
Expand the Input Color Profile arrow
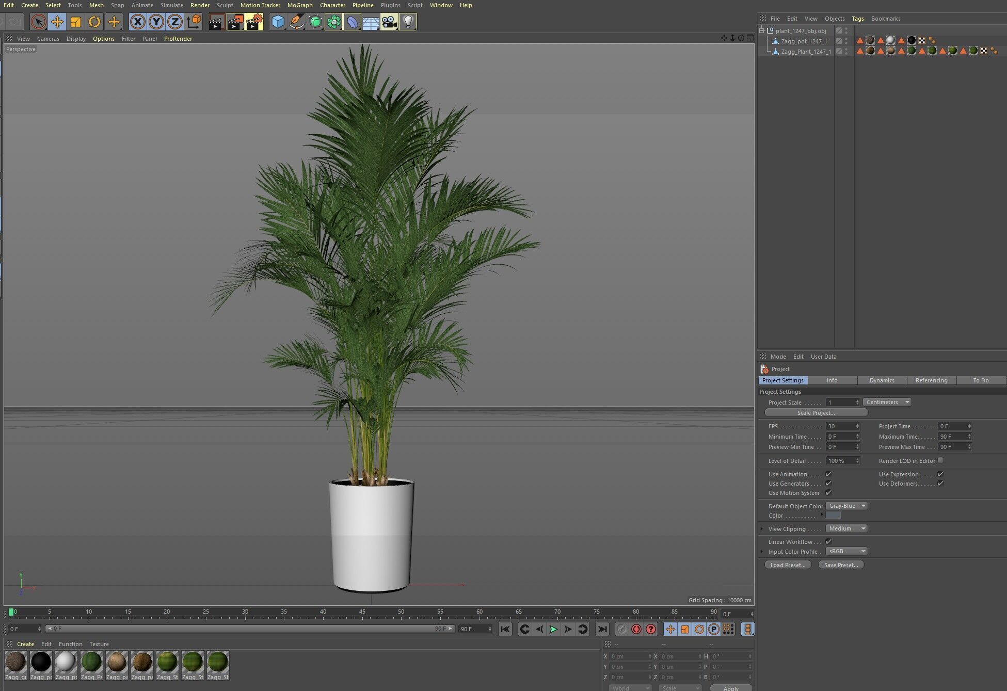pos(762,552)
